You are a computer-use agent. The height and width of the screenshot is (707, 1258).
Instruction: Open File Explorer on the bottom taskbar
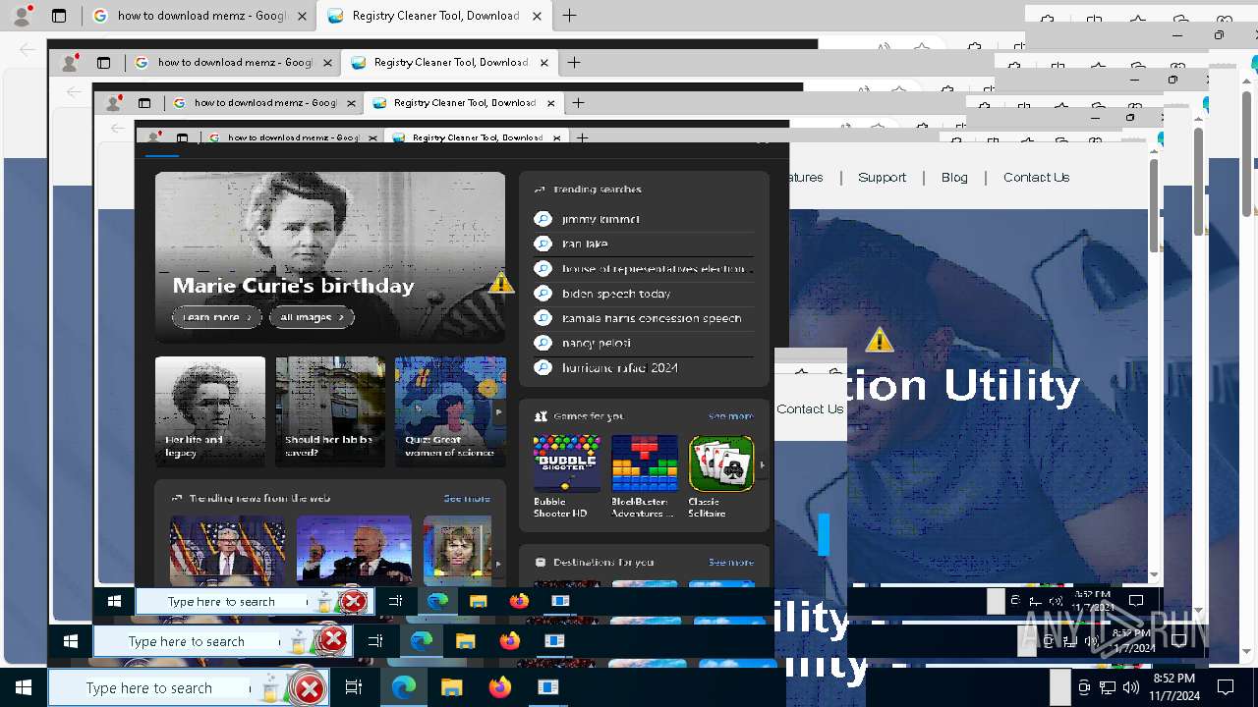point(451,687)
